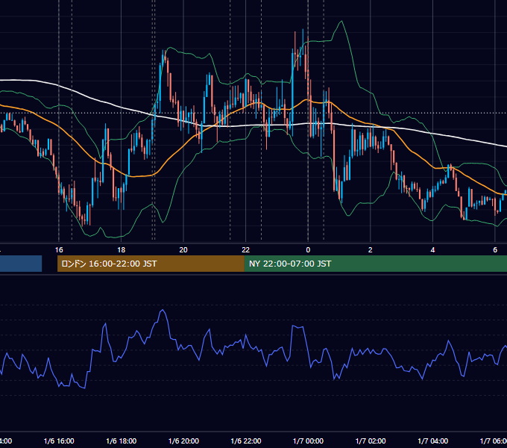Click the NY 22:00-07:00 JST session bar
Screen dimensions: 507x448
(375, 264)
